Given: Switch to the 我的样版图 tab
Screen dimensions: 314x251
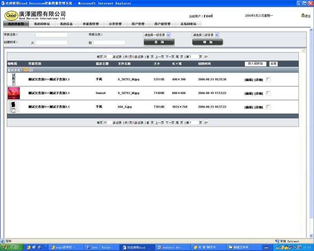Looking at the screenshot, I should (x=16, y=24).
